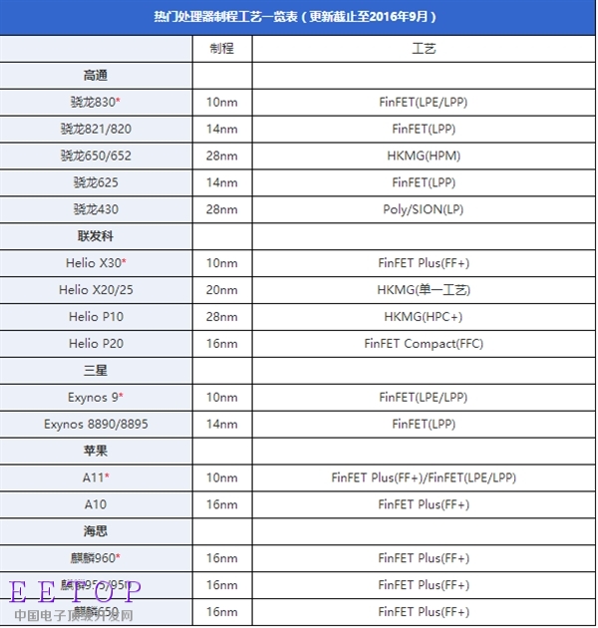
Task: Click the "苹果" section heading
Action: (x=96, y=451)
